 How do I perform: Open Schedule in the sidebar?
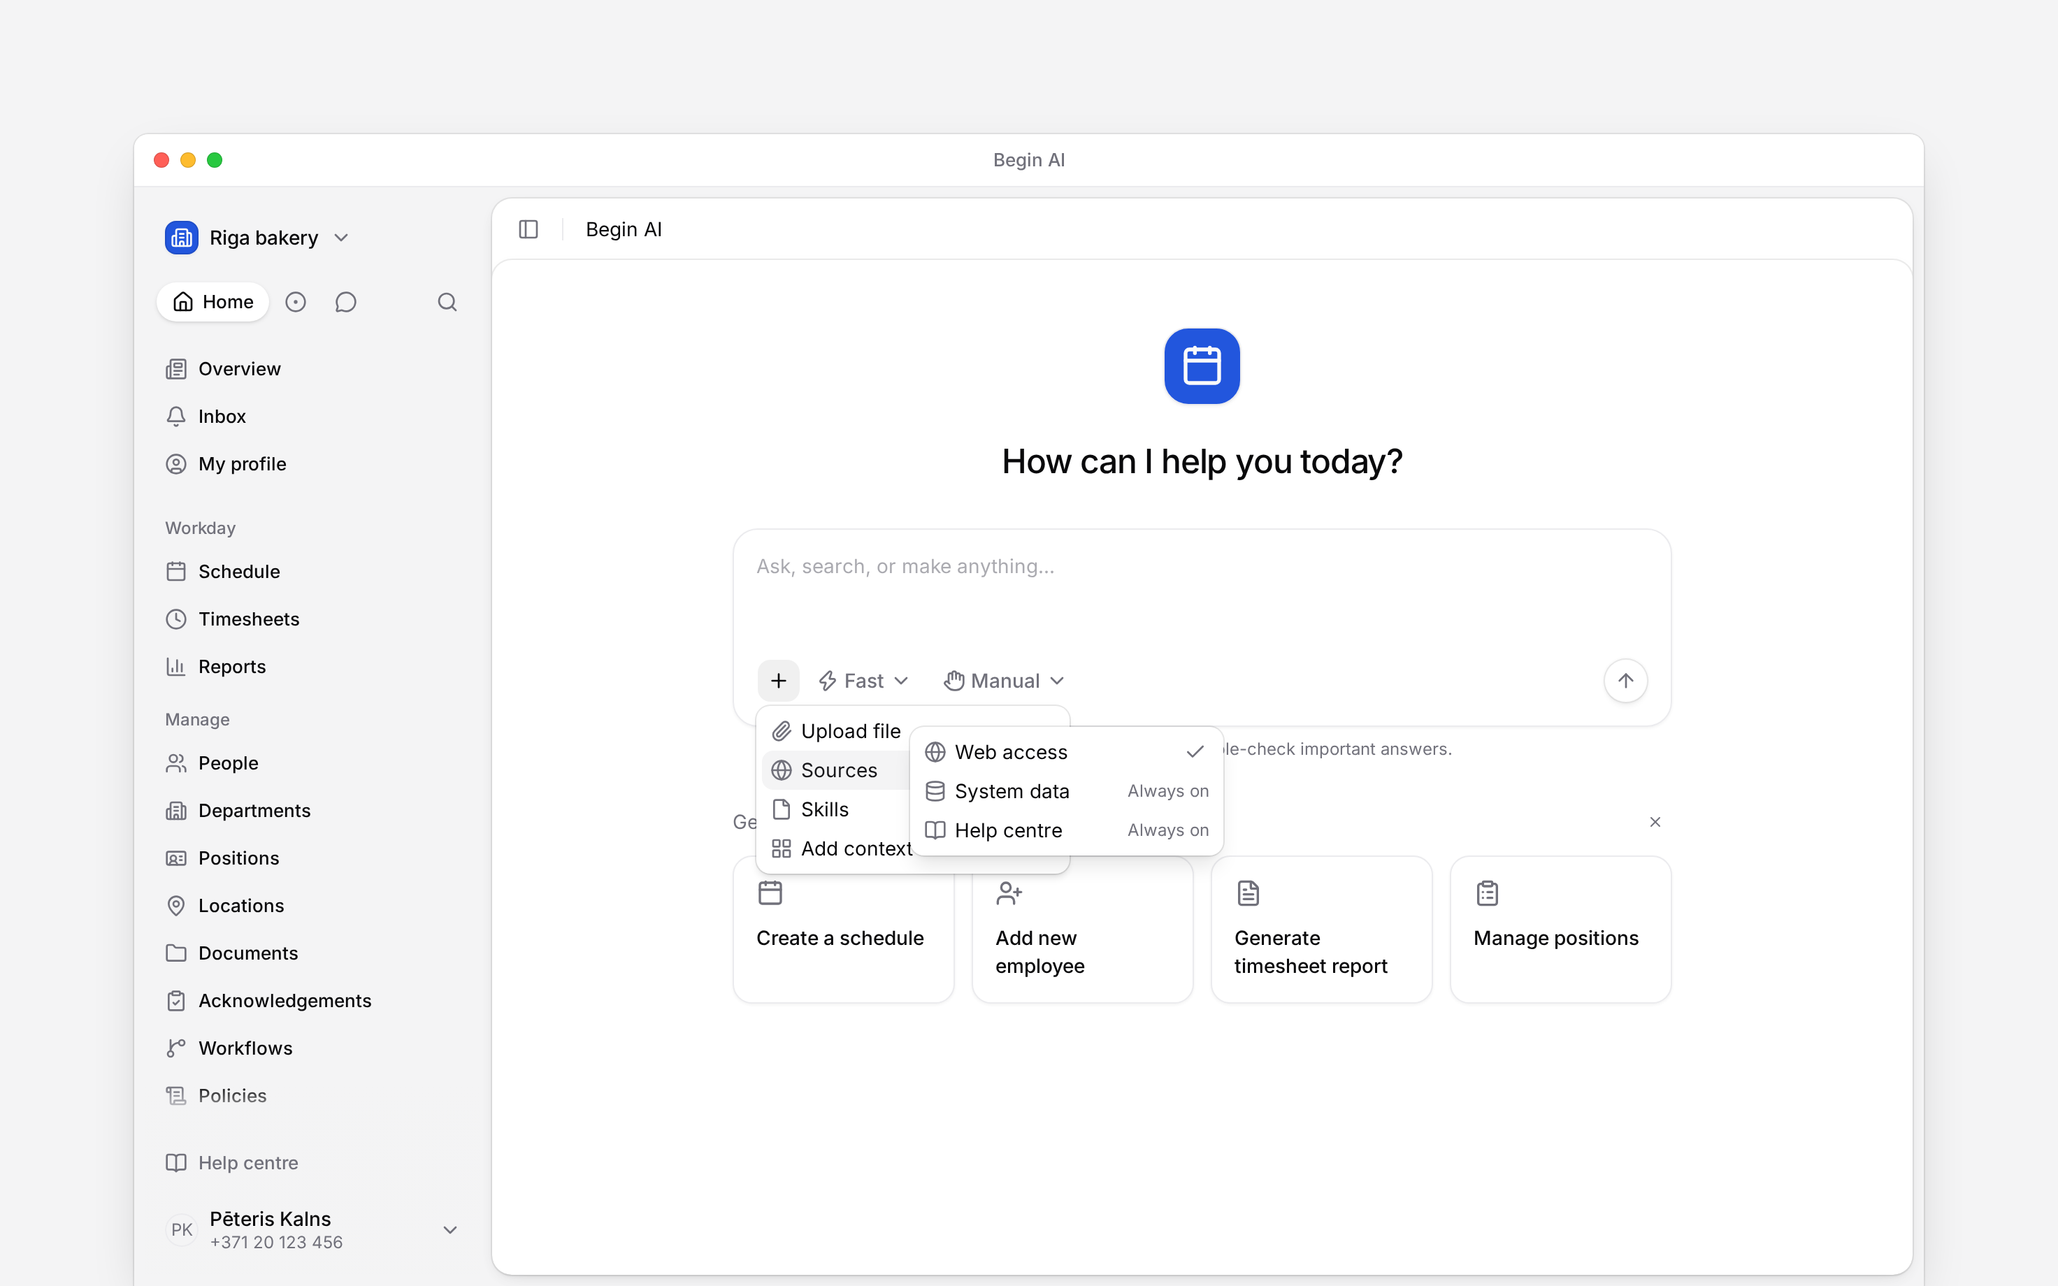[x=313, y=571]
